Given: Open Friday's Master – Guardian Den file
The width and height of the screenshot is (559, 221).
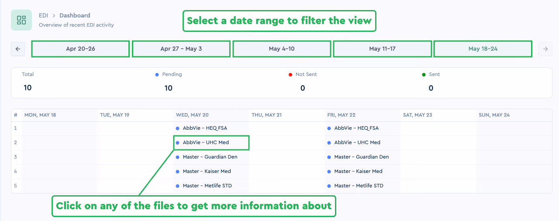Looking at the screenshot, I should (x=362, y=157).
